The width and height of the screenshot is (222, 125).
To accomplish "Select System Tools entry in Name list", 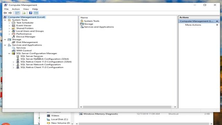I will 92,21.
